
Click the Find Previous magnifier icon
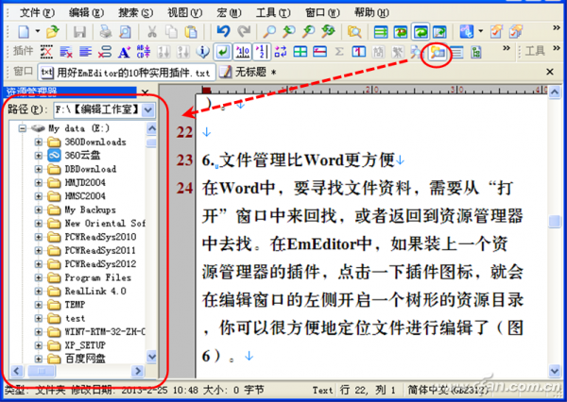[x=288, y=32]
